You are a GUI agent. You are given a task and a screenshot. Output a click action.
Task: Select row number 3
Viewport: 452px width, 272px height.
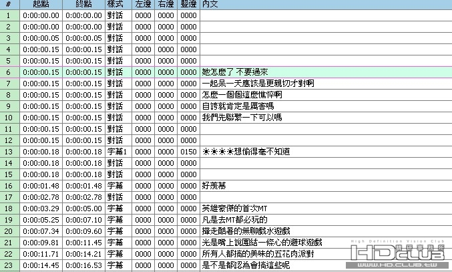tap(9, 38)
